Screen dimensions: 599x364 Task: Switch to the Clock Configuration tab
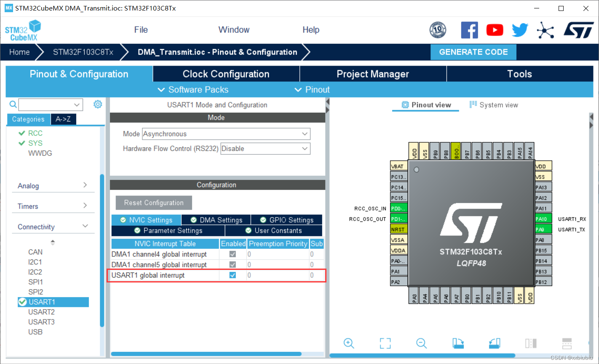[226, 74]
